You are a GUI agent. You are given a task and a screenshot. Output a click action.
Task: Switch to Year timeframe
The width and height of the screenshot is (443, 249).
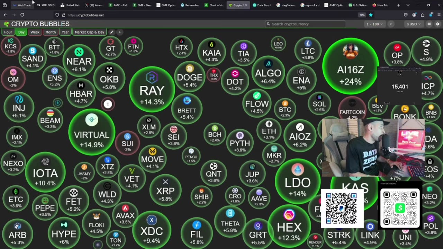tap(65, 32)
